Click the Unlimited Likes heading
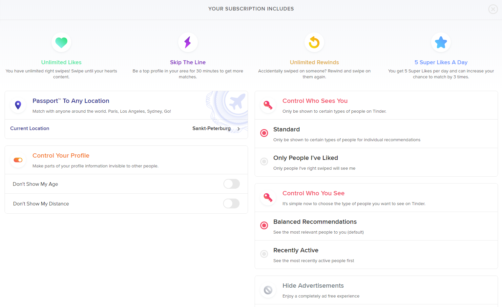Screen dimensions: 502x307 click(61, 62)
